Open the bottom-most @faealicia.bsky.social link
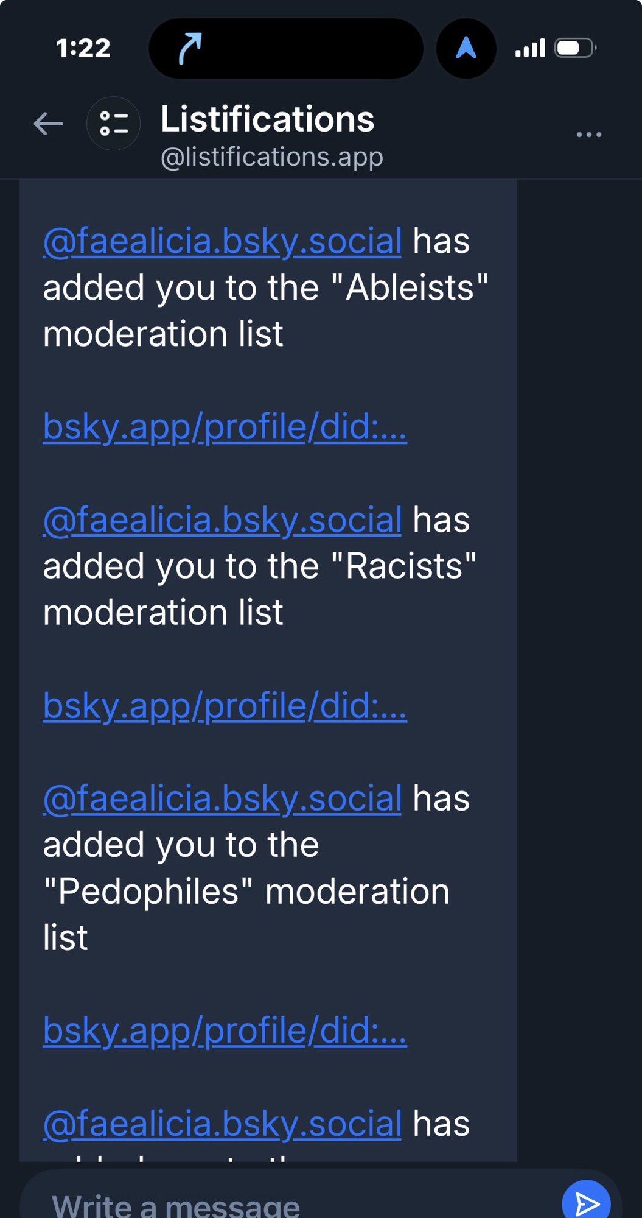 (x=222, y=1124)
